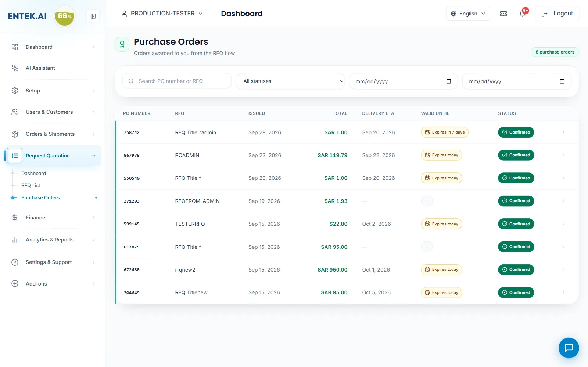The width and height of the screenshot is (588, 367).
Task: Open RFQ List sub-item
Action: pos(31,185)
